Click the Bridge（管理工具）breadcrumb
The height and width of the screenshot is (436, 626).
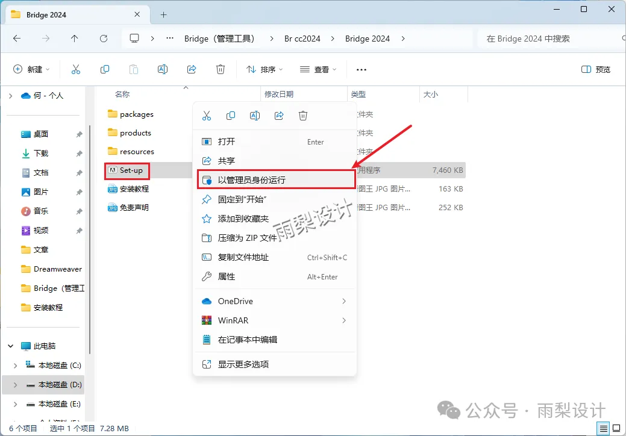pos(219,39)
